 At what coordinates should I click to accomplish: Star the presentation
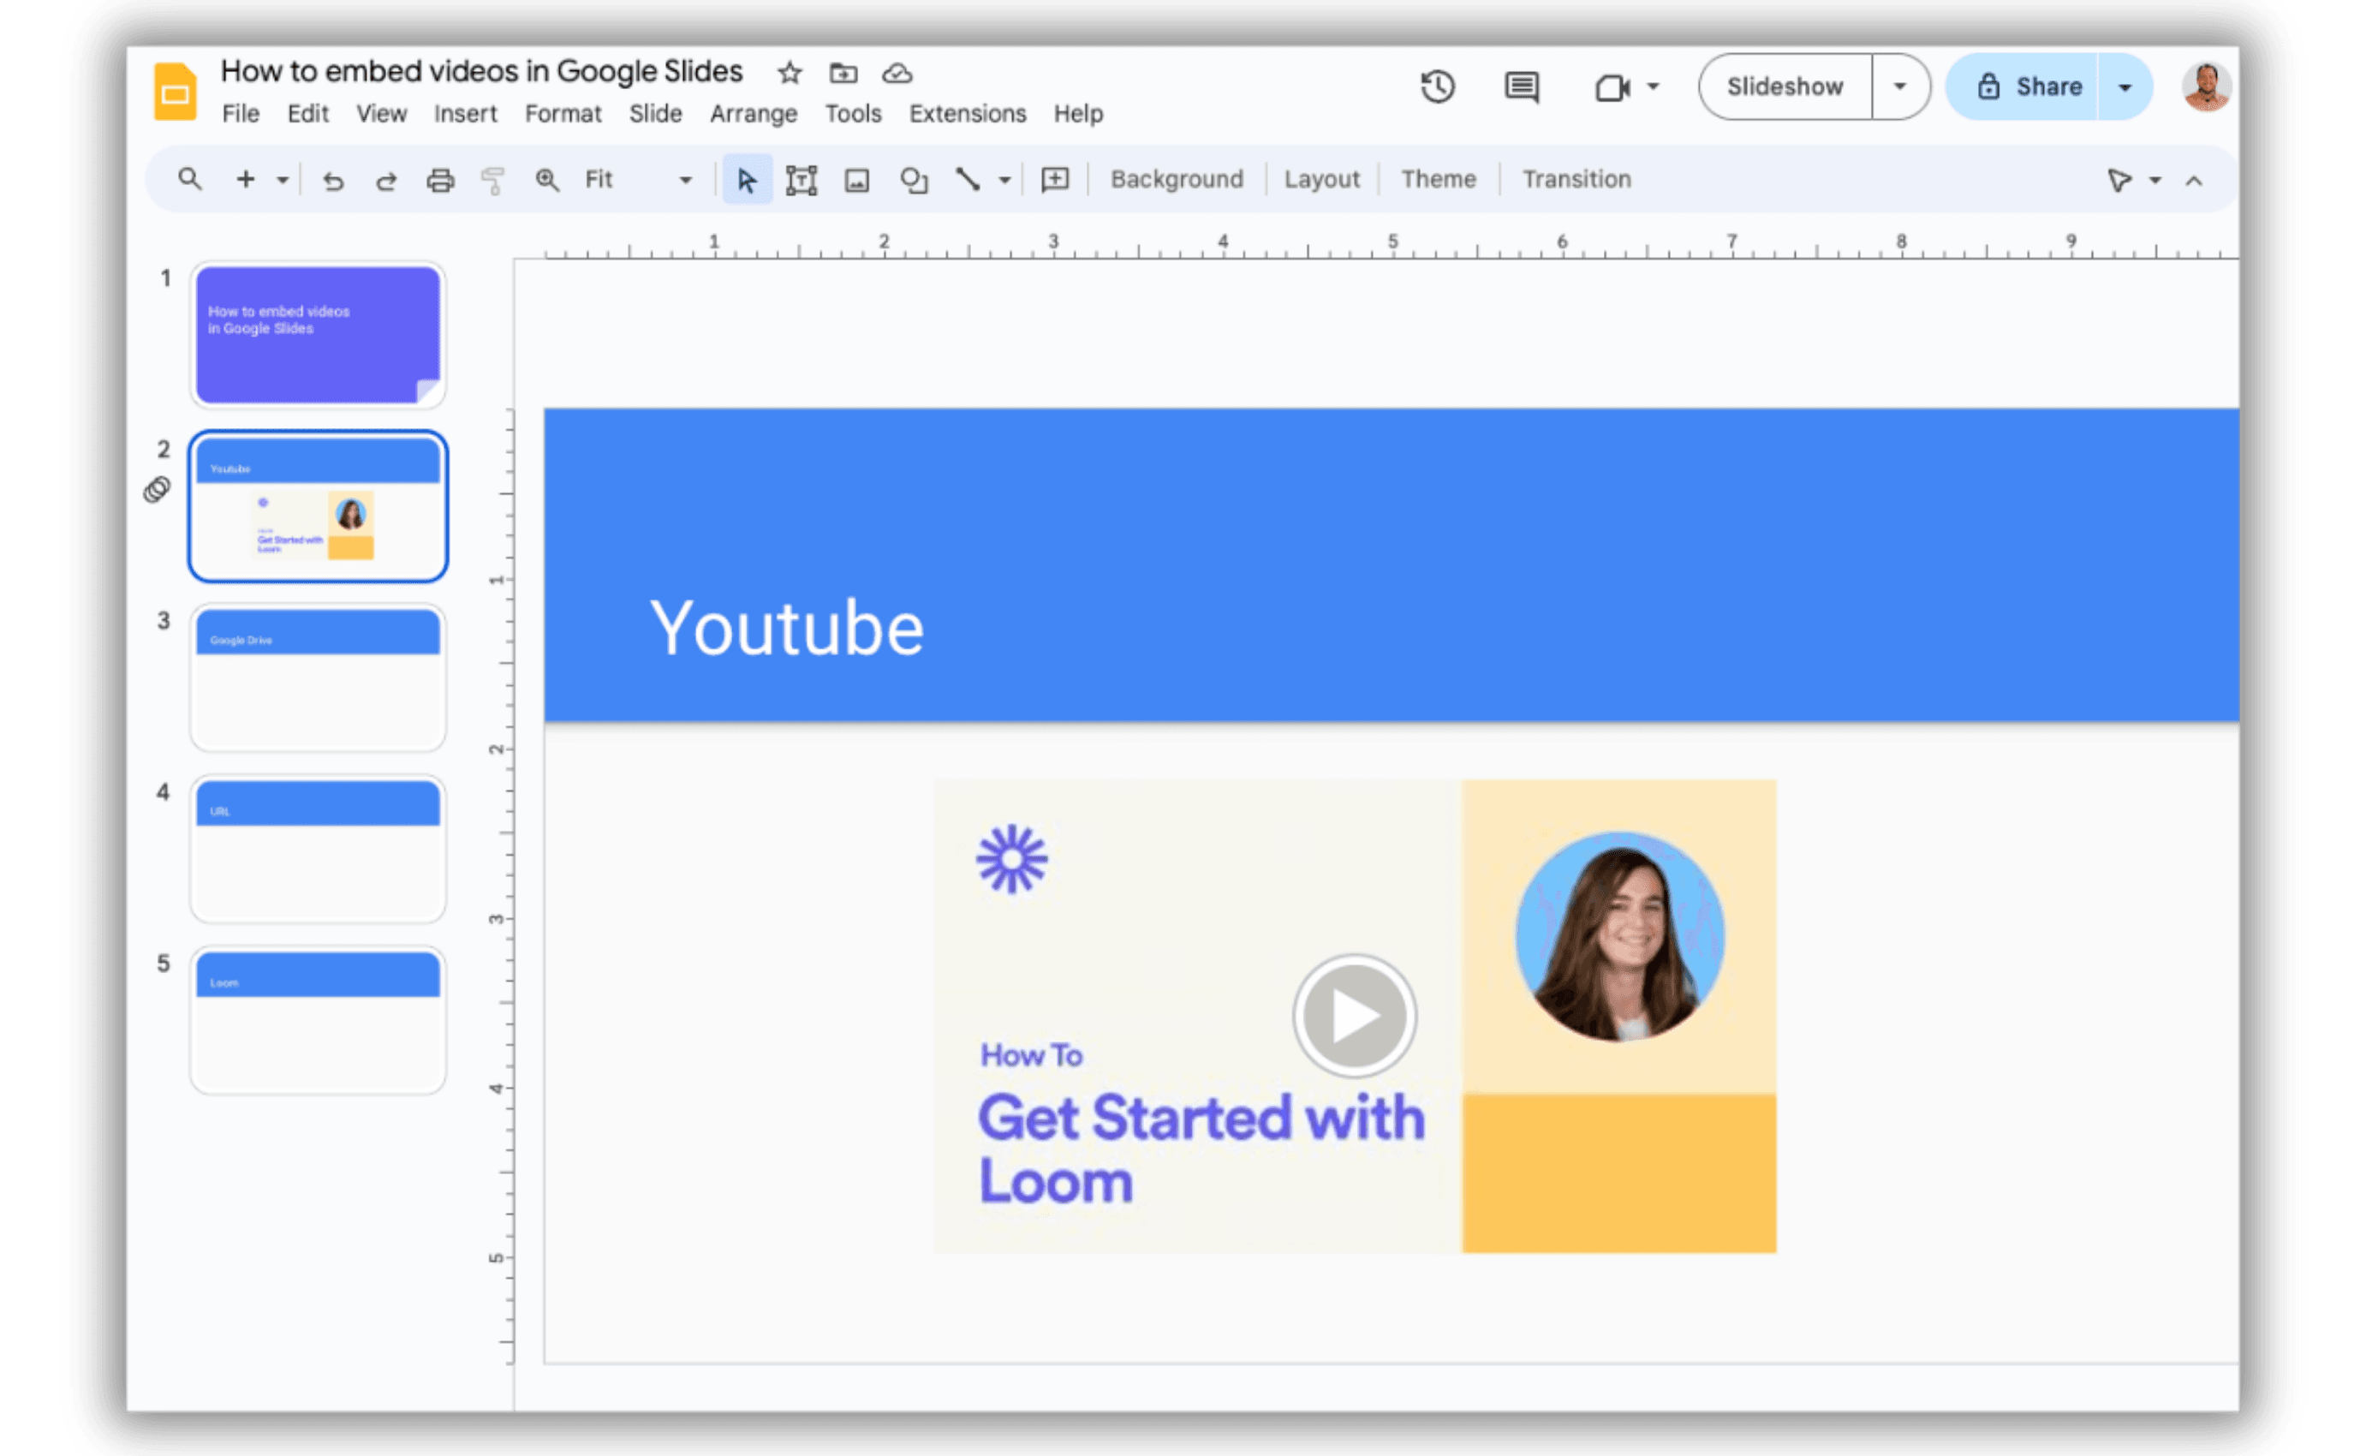pyautogui.click(x=790, y=73)
